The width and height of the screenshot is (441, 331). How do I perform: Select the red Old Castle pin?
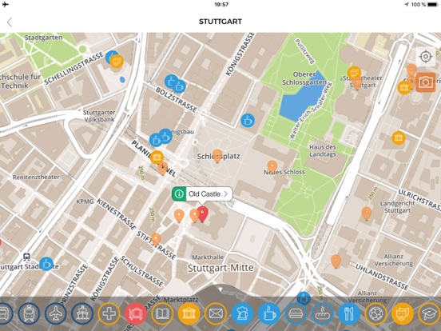(x=202, y=214)
